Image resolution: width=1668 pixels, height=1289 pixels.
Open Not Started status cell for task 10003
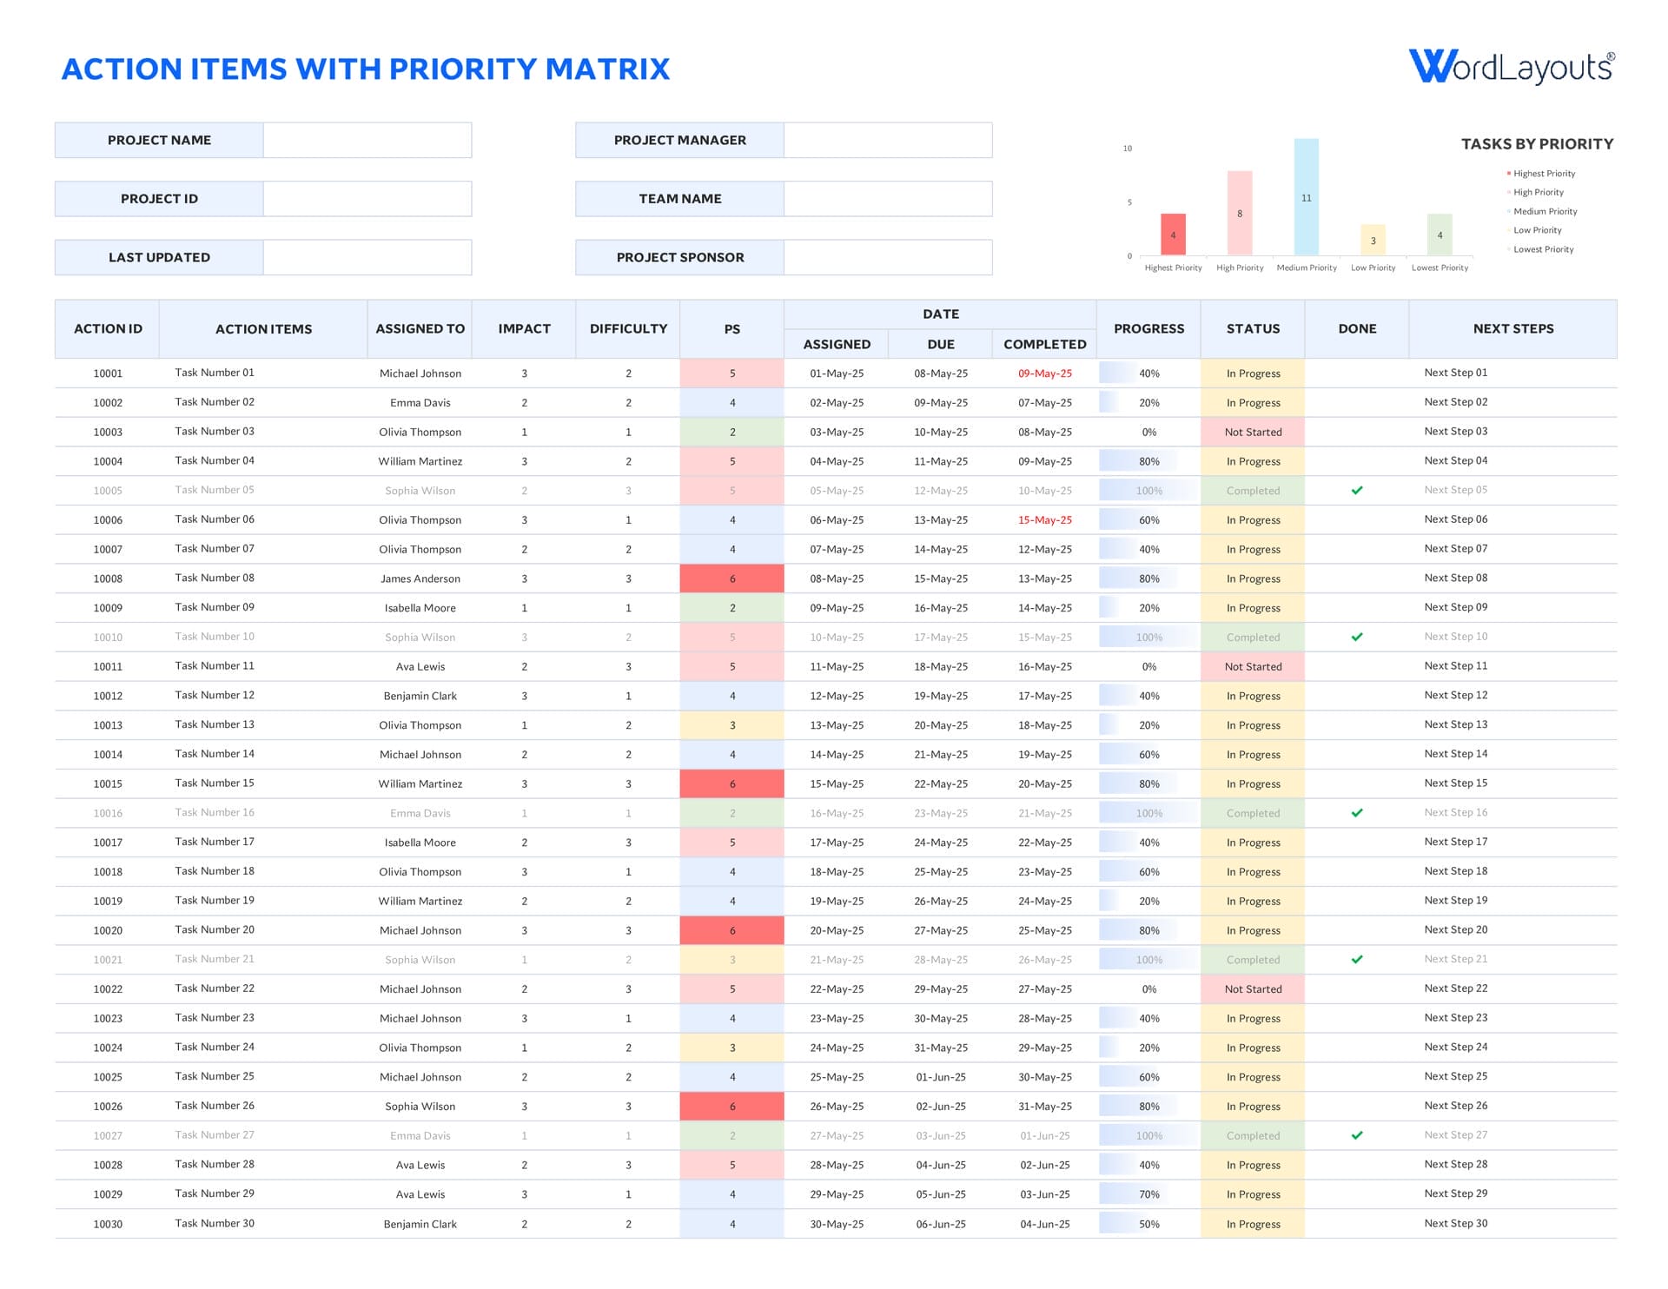(1253, 432)
